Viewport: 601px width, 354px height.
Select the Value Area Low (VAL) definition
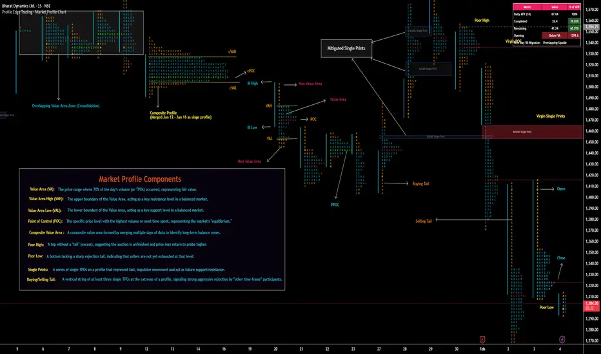(116, 210)
